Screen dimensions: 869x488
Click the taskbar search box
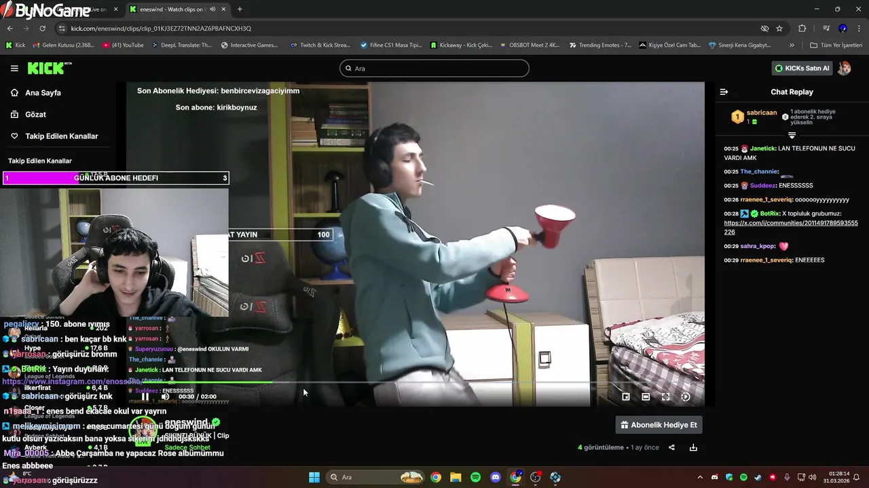376,477
